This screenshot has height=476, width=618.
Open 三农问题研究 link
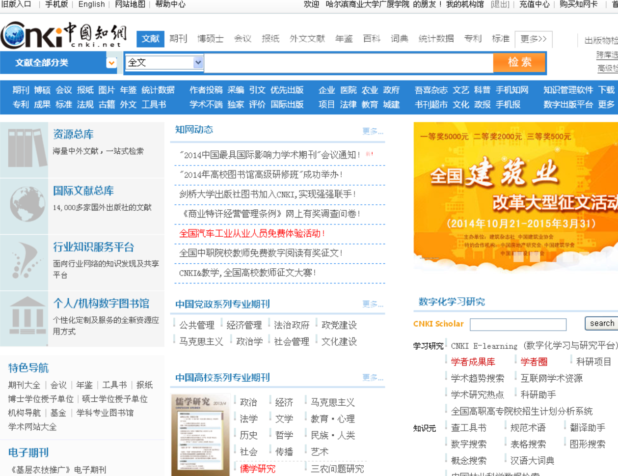[x=337, y=469]
